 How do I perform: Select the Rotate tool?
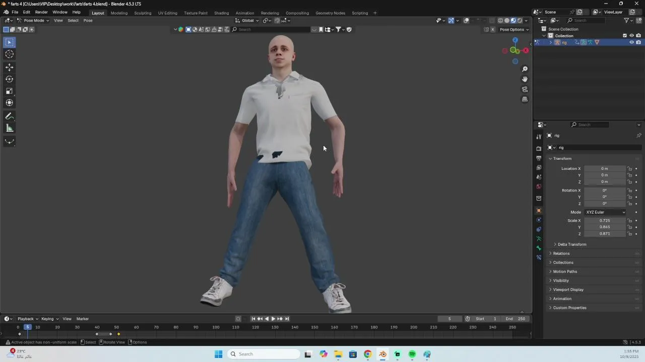pos(9,79)
